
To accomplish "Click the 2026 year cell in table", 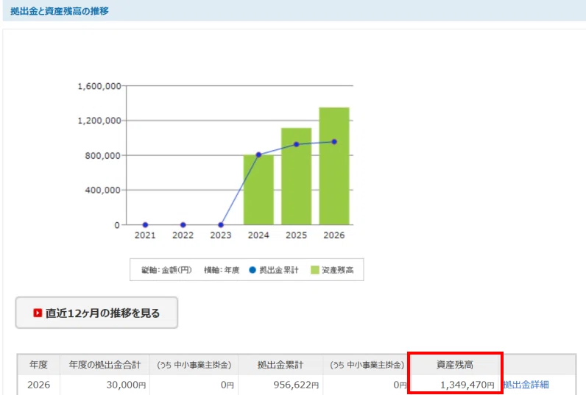I will coord(38,385).
